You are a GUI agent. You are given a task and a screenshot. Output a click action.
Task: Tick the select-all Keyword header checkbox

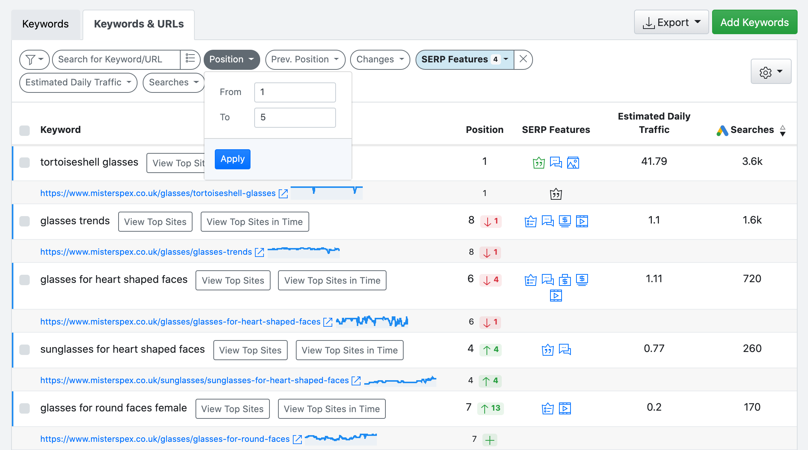pyautogui.click(x=25, y=130)
